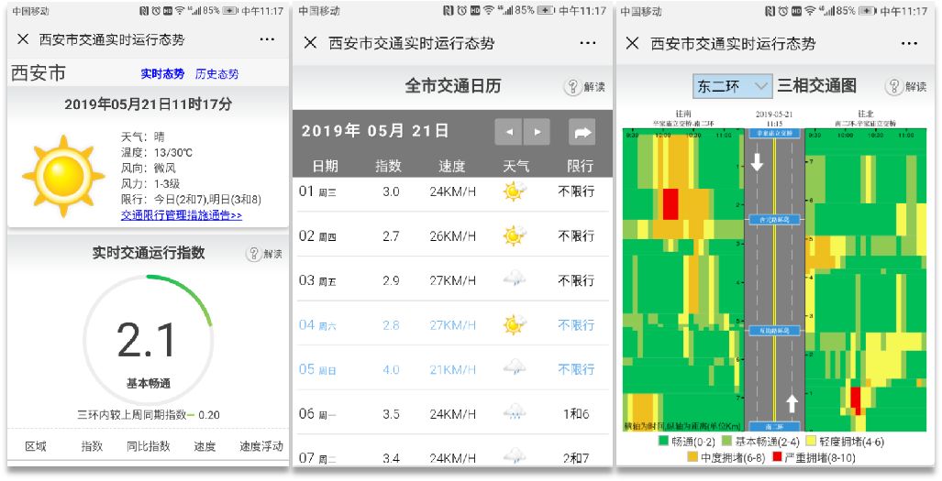Tap the 2.1 traffic index gauge
This screenshot has width=942, height=481.
pos(149,340)
